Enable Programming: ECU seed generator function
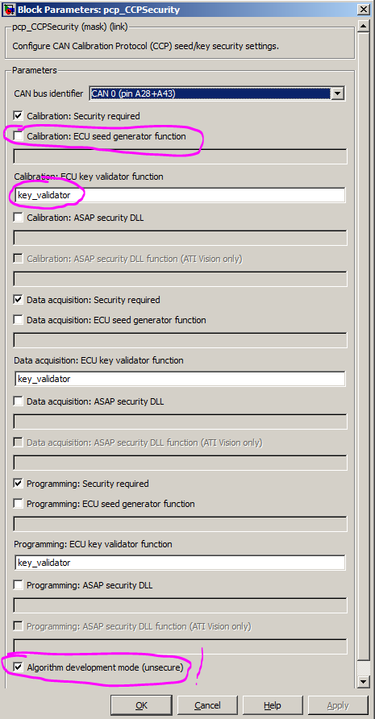 19,504
